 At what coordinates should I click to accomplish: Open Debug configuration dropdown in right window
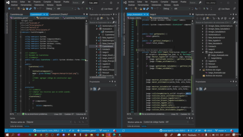point(168,9)
